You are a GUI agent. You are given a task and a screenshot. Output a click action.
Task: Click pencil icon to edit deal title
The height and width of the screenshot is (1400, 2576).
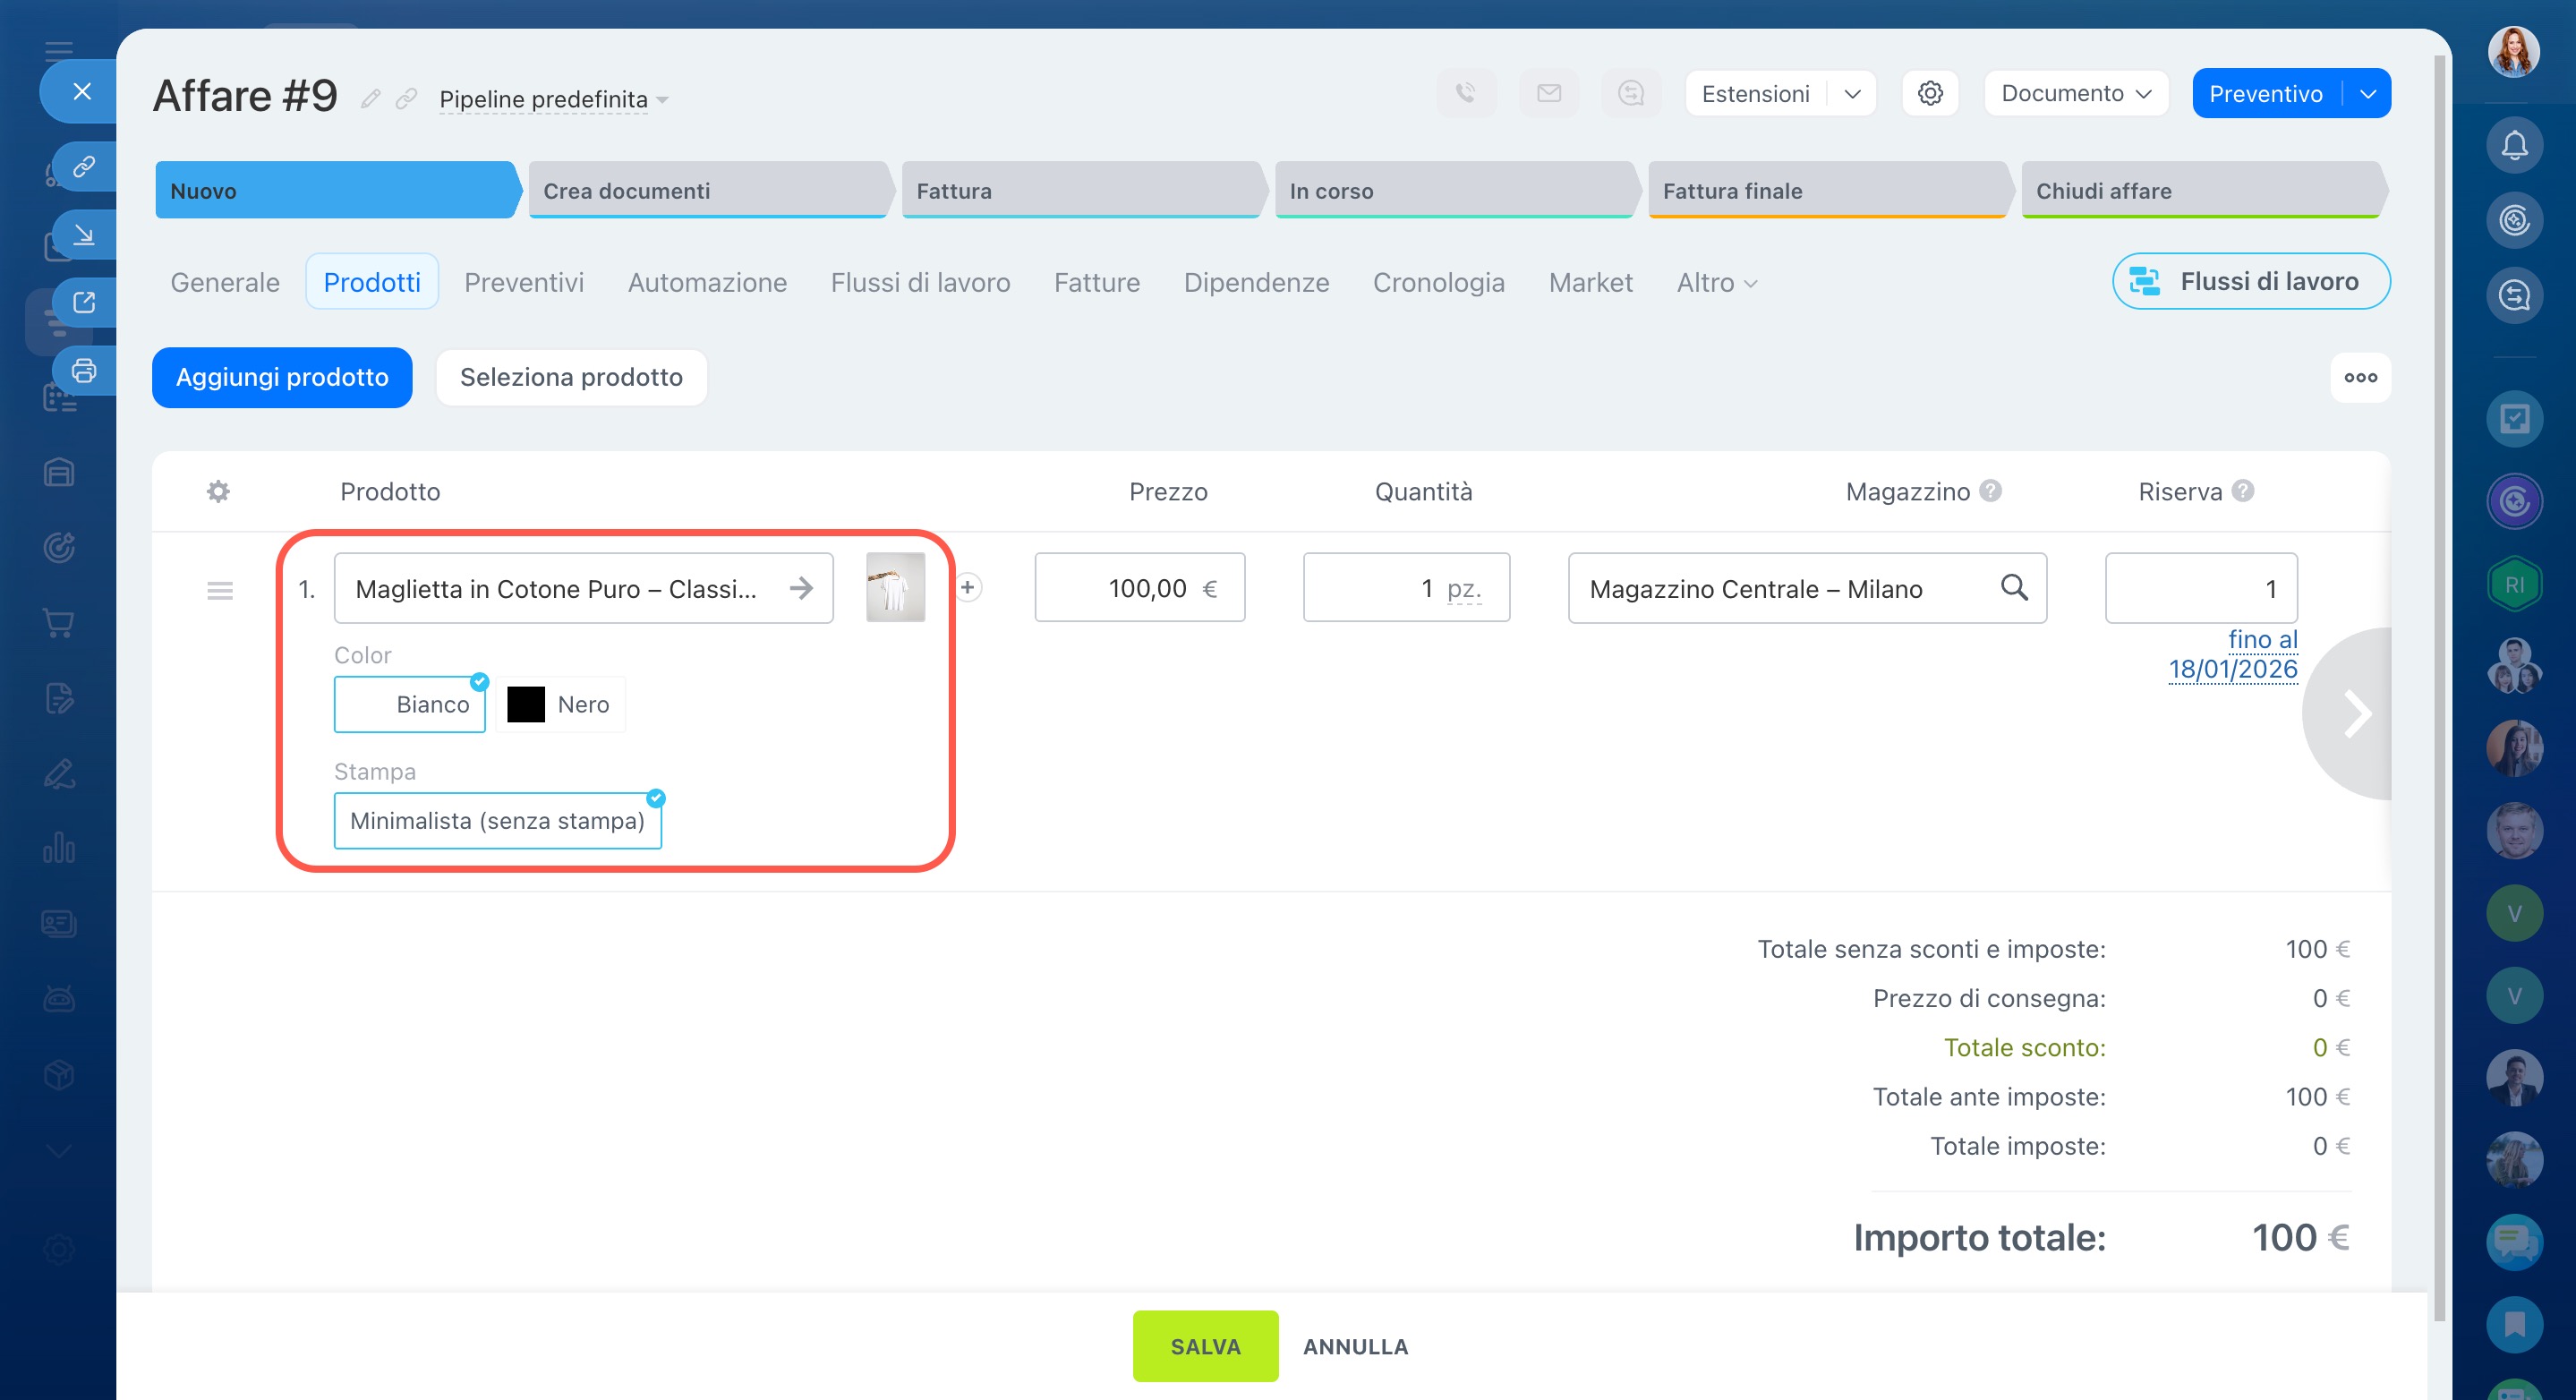[371, 98]
